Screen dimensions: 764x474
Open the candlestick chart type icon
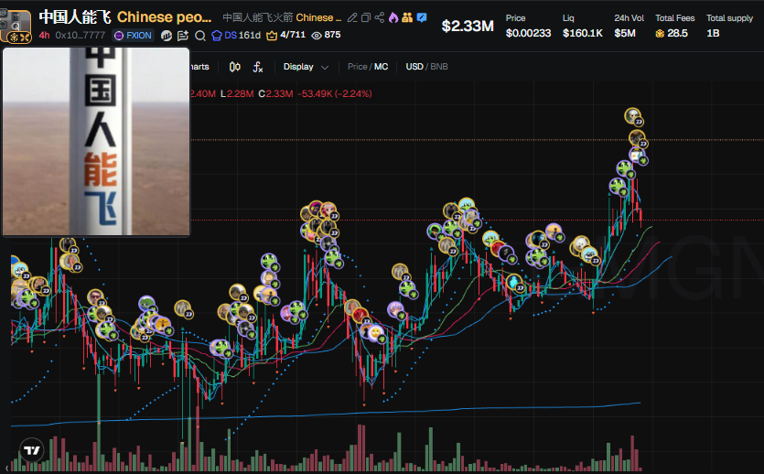[x=235, y=67]
